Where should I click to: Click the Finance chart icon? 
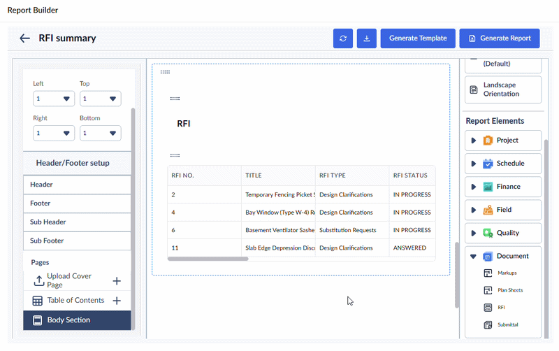(488, 187)
